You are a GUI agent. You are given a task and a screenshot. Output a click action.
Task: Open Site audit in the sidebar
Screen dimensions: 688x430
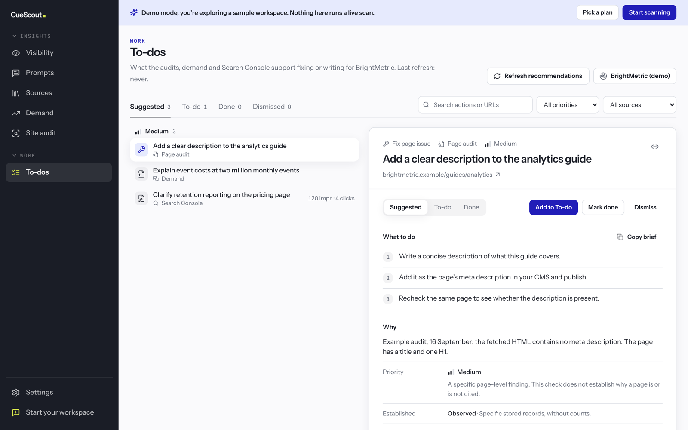tap(59, 133)
